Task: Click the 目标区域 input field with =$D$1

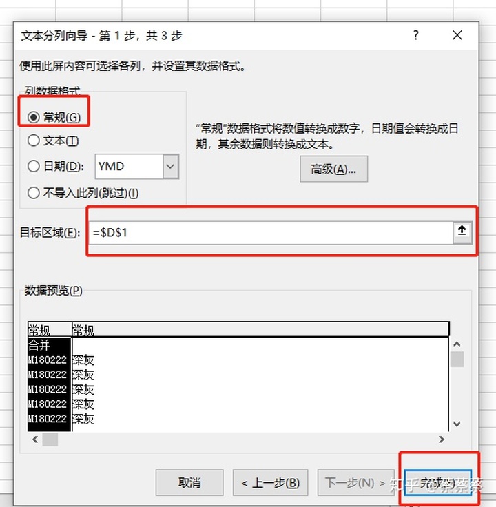Action: [271, 233]
